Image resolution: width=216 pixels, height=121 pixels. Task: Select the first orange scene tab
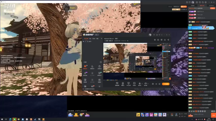[x=86, y=39]
